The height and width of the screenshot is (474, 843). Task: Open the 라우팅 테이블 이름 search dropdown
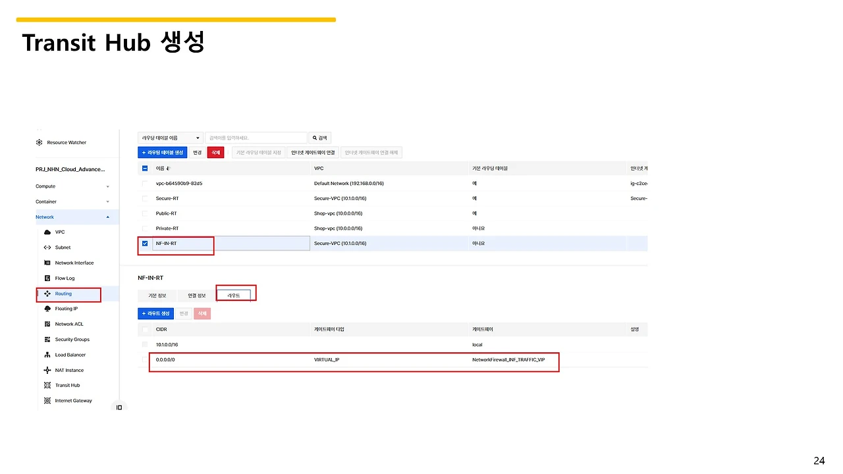(x=171, y=138)
